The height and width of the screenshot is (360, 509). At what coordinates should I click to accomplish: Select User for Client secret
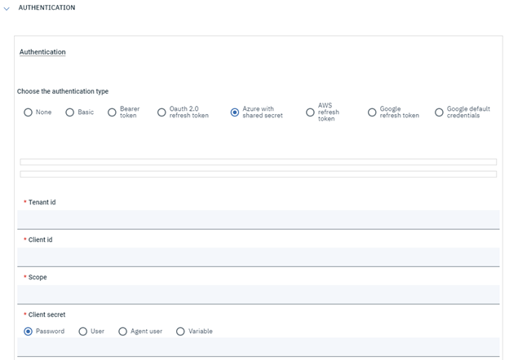click(x=83, y=331)
